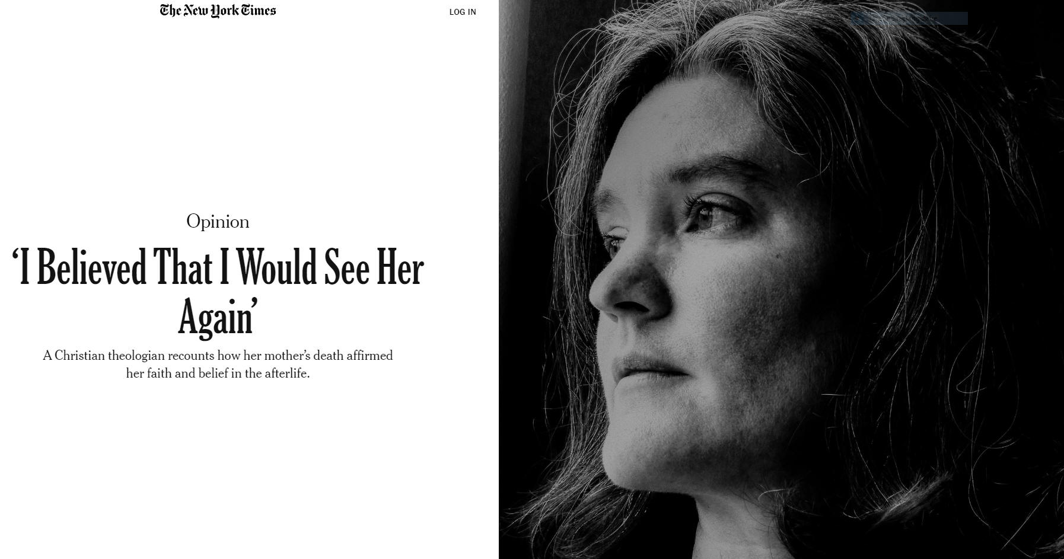
Task: Click the word 'affirmed' in the subtitle
Action: [x=369, y=356]
